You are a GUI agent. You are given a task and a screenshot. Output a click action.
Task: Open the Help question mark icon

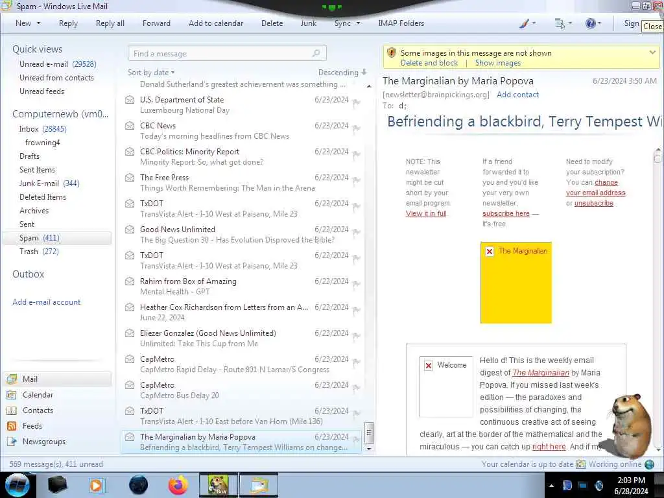pos(590,23)
